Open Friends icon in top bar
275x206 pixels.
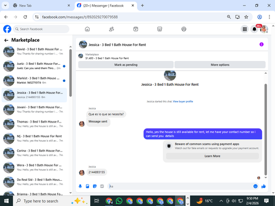(112, 29)
